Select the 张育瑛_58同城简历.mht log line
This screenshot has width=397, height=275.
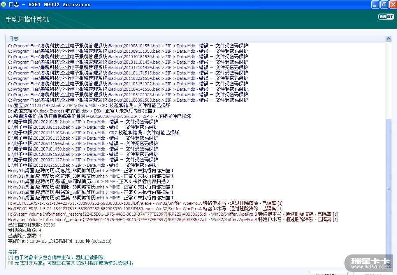coord(91,176)
